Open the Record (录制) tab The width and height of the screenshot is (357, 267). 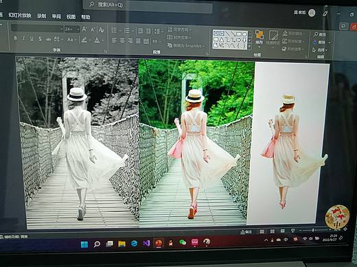point(42,16)
